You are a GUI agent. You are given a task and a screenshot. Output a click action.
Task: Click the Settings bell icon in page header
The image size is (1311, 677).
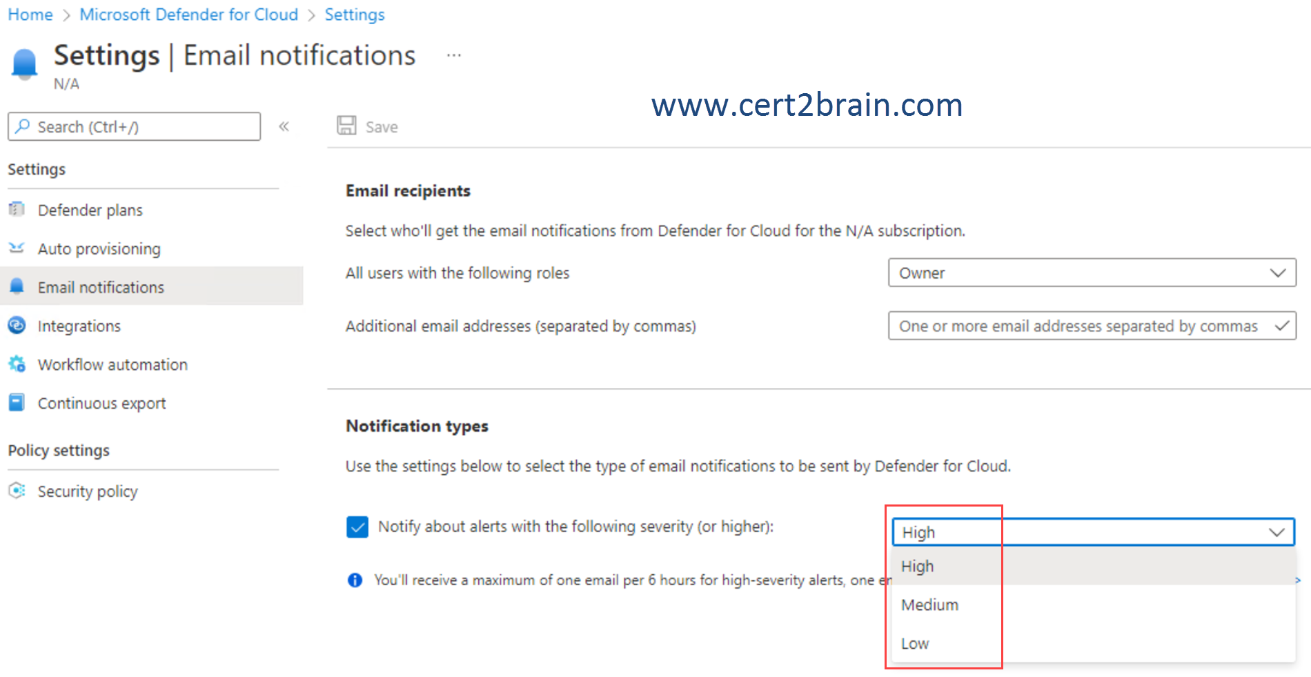click(25, 63)
